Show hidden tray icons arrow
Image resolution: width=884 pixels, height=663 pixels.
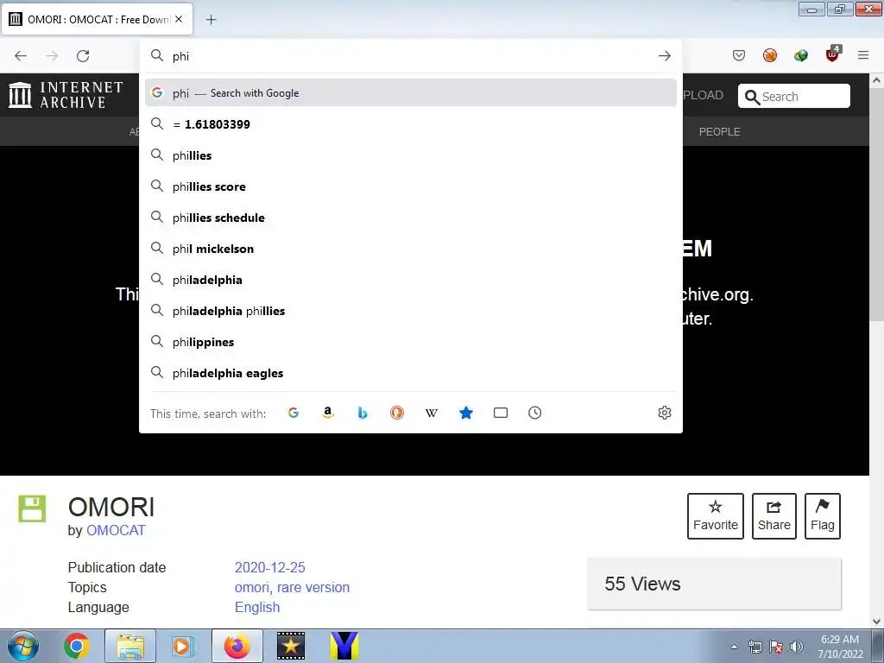734,647
